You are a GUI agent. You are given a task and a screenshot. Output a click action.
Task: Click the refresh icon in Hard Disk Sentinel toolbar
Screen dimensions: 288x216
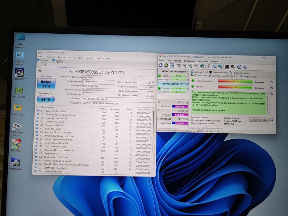161,65
